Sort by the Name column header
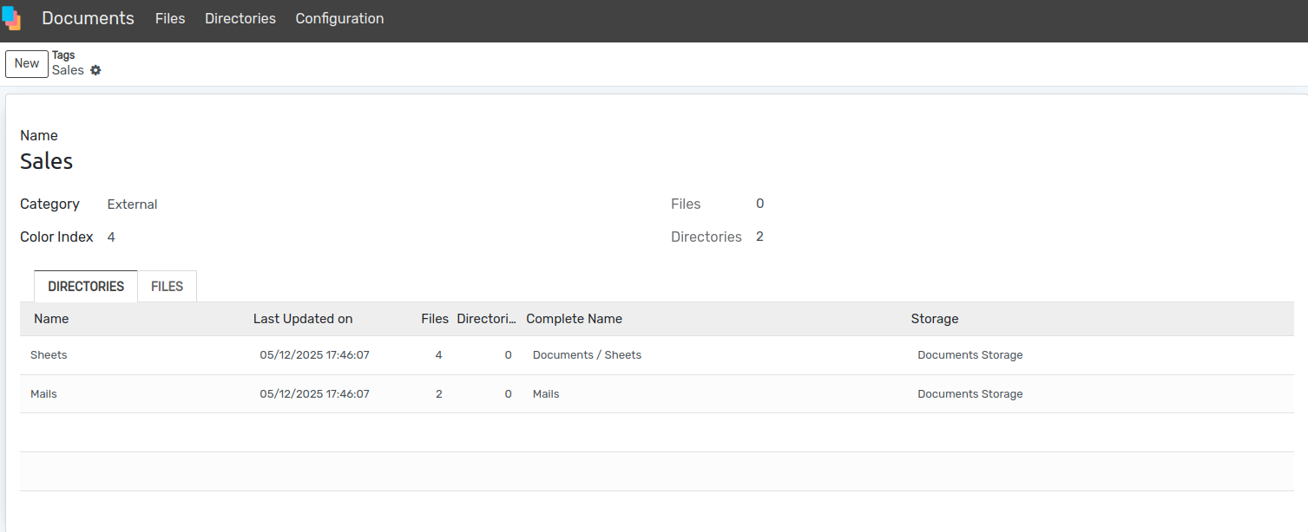This screenshot has width=1308, height=532. [51, 319]
